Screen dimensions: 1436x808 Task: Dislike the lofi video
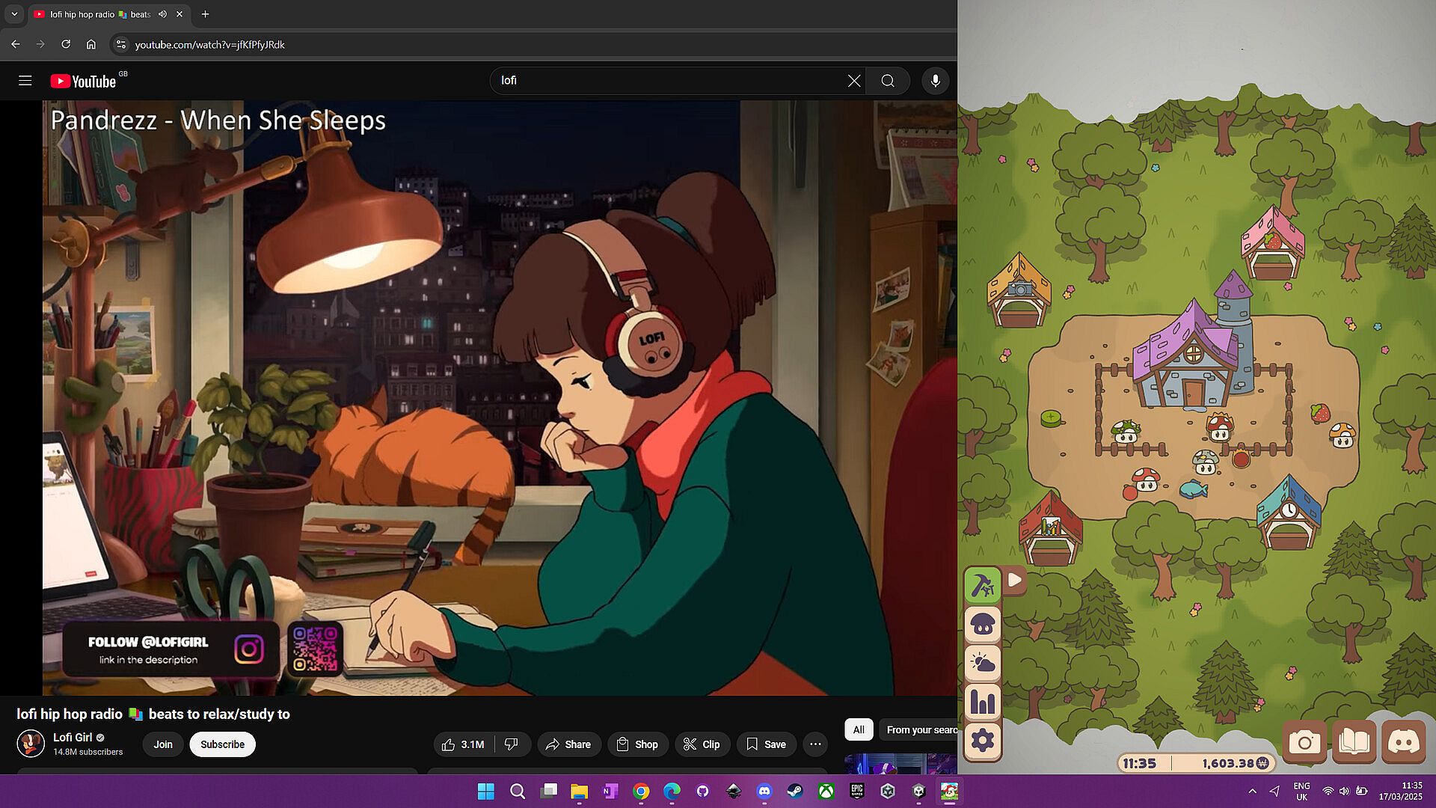pyautogui.click(x=512, y=744)
